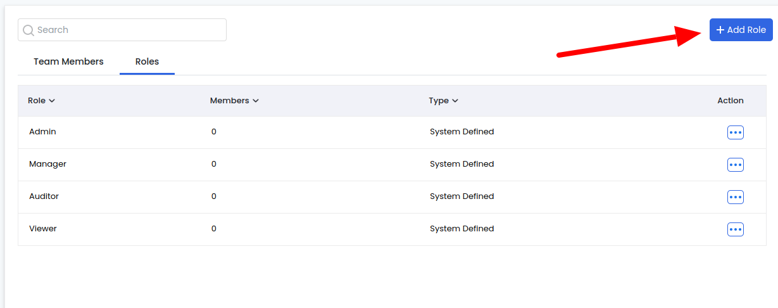The height and width of the screenshot is (308, 778).
Task: Choose the Auditor role entry
Action: pos(44,196)
